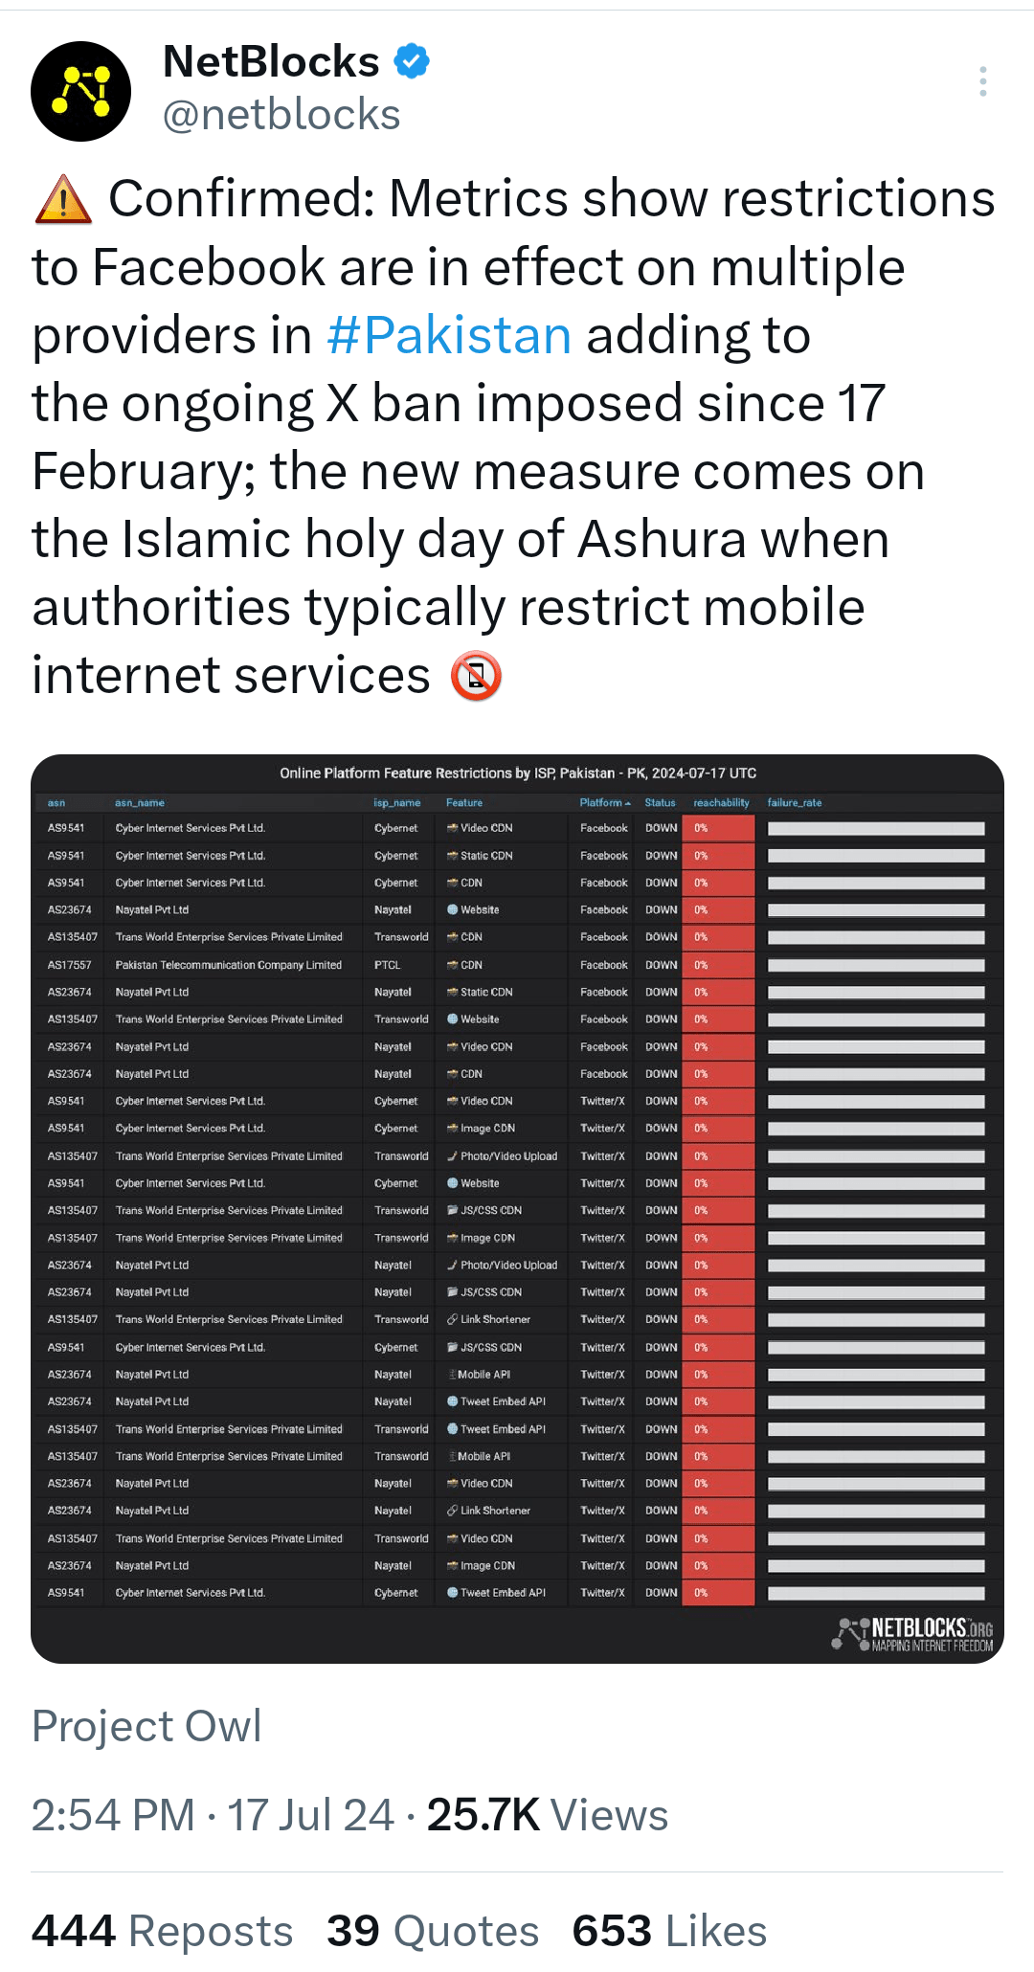Screen dimensions: 1034x1972
Task: Click the failure_rate column header
Action: tap(795, 803)
